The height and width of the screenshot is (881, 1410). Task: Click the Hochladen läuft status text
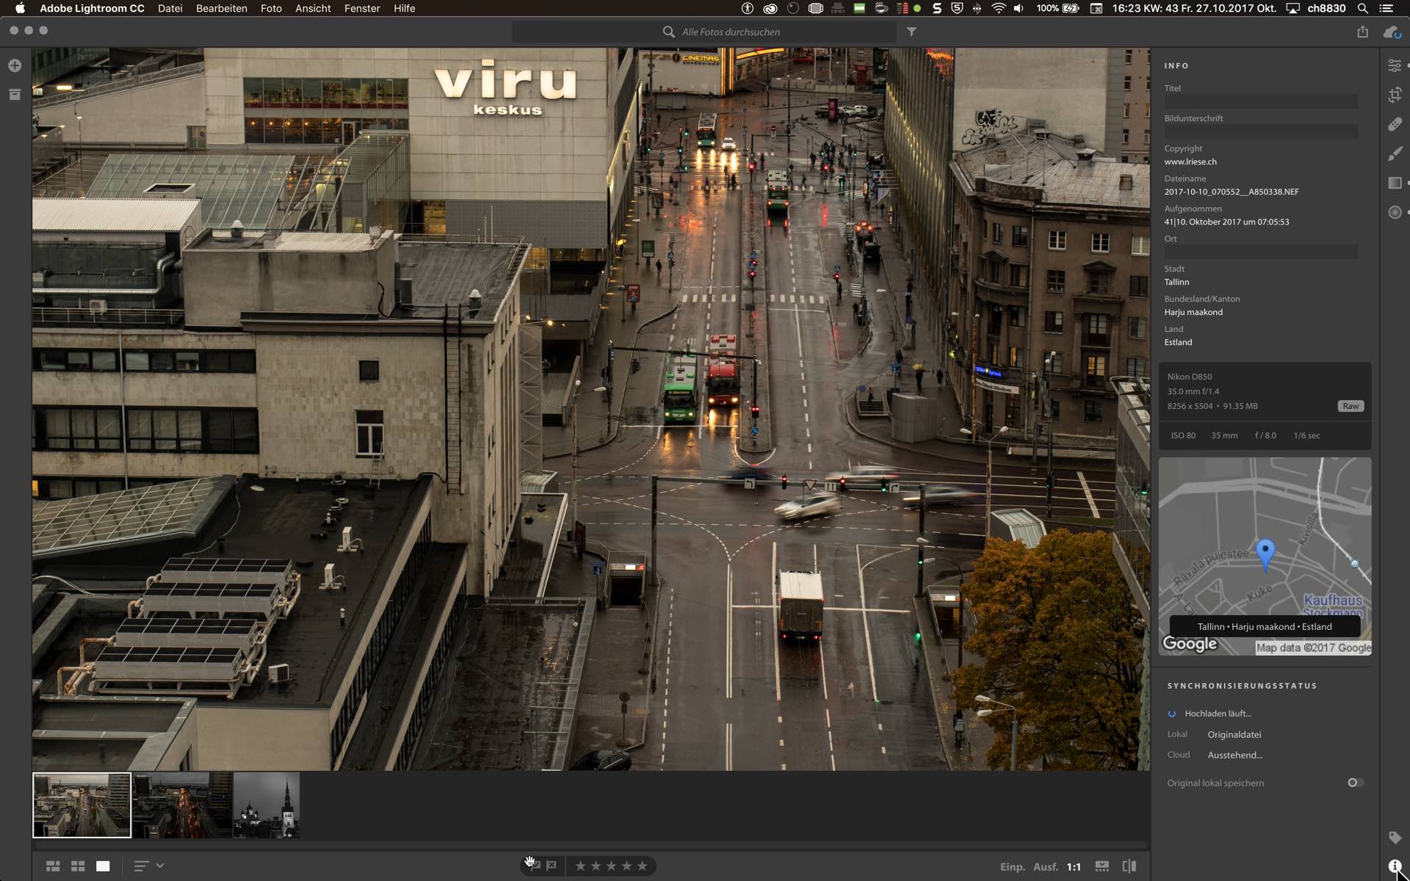(x=1218, y=714)
